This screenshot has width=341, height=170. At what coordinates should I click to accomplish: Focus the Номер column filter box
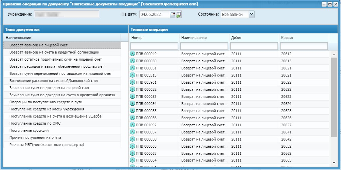pos(154,46)
